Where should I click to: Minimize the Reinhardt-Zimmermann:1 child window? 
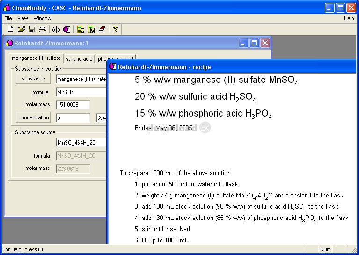coord(243,43)
